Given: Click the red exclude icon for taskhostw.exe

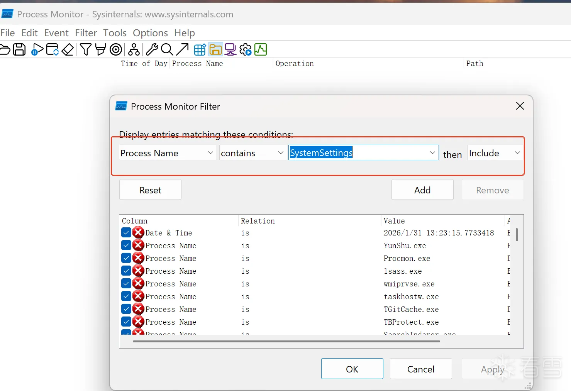Looking at the screenshot, I should coord(138,296).
